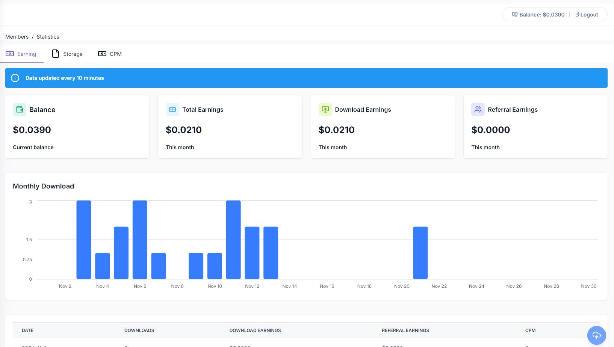Image resolution: width=614 pixels, height=347 pixels.
Task: Click the Nov 14 axis label
Action: 289,286
